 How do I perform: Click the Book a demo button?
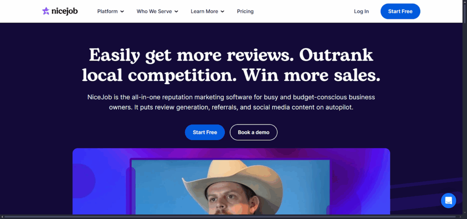(x=254, y=132)
